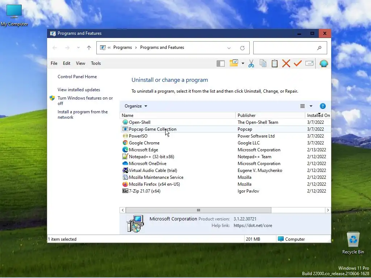Click the horizontal scrollbar thumb
Viewport: 371px width, 278px height.
(x=198, y=210)
